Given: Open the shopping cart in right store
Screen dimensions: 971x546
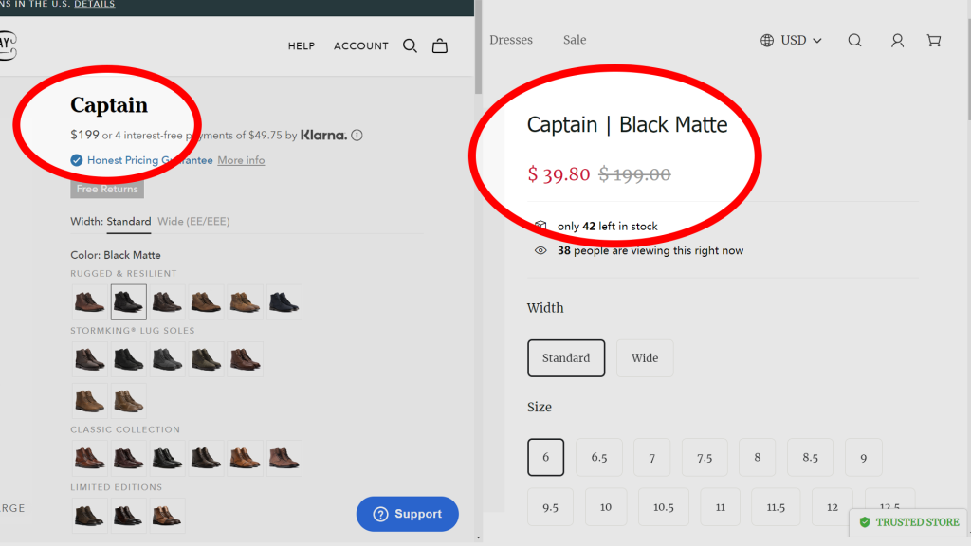Looking at the screenshot, I should [934, 40].
